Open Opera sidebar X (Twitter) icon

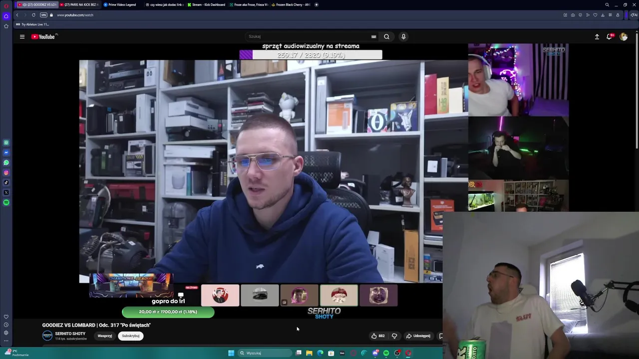pyautogui.click(x=6, y=192)
